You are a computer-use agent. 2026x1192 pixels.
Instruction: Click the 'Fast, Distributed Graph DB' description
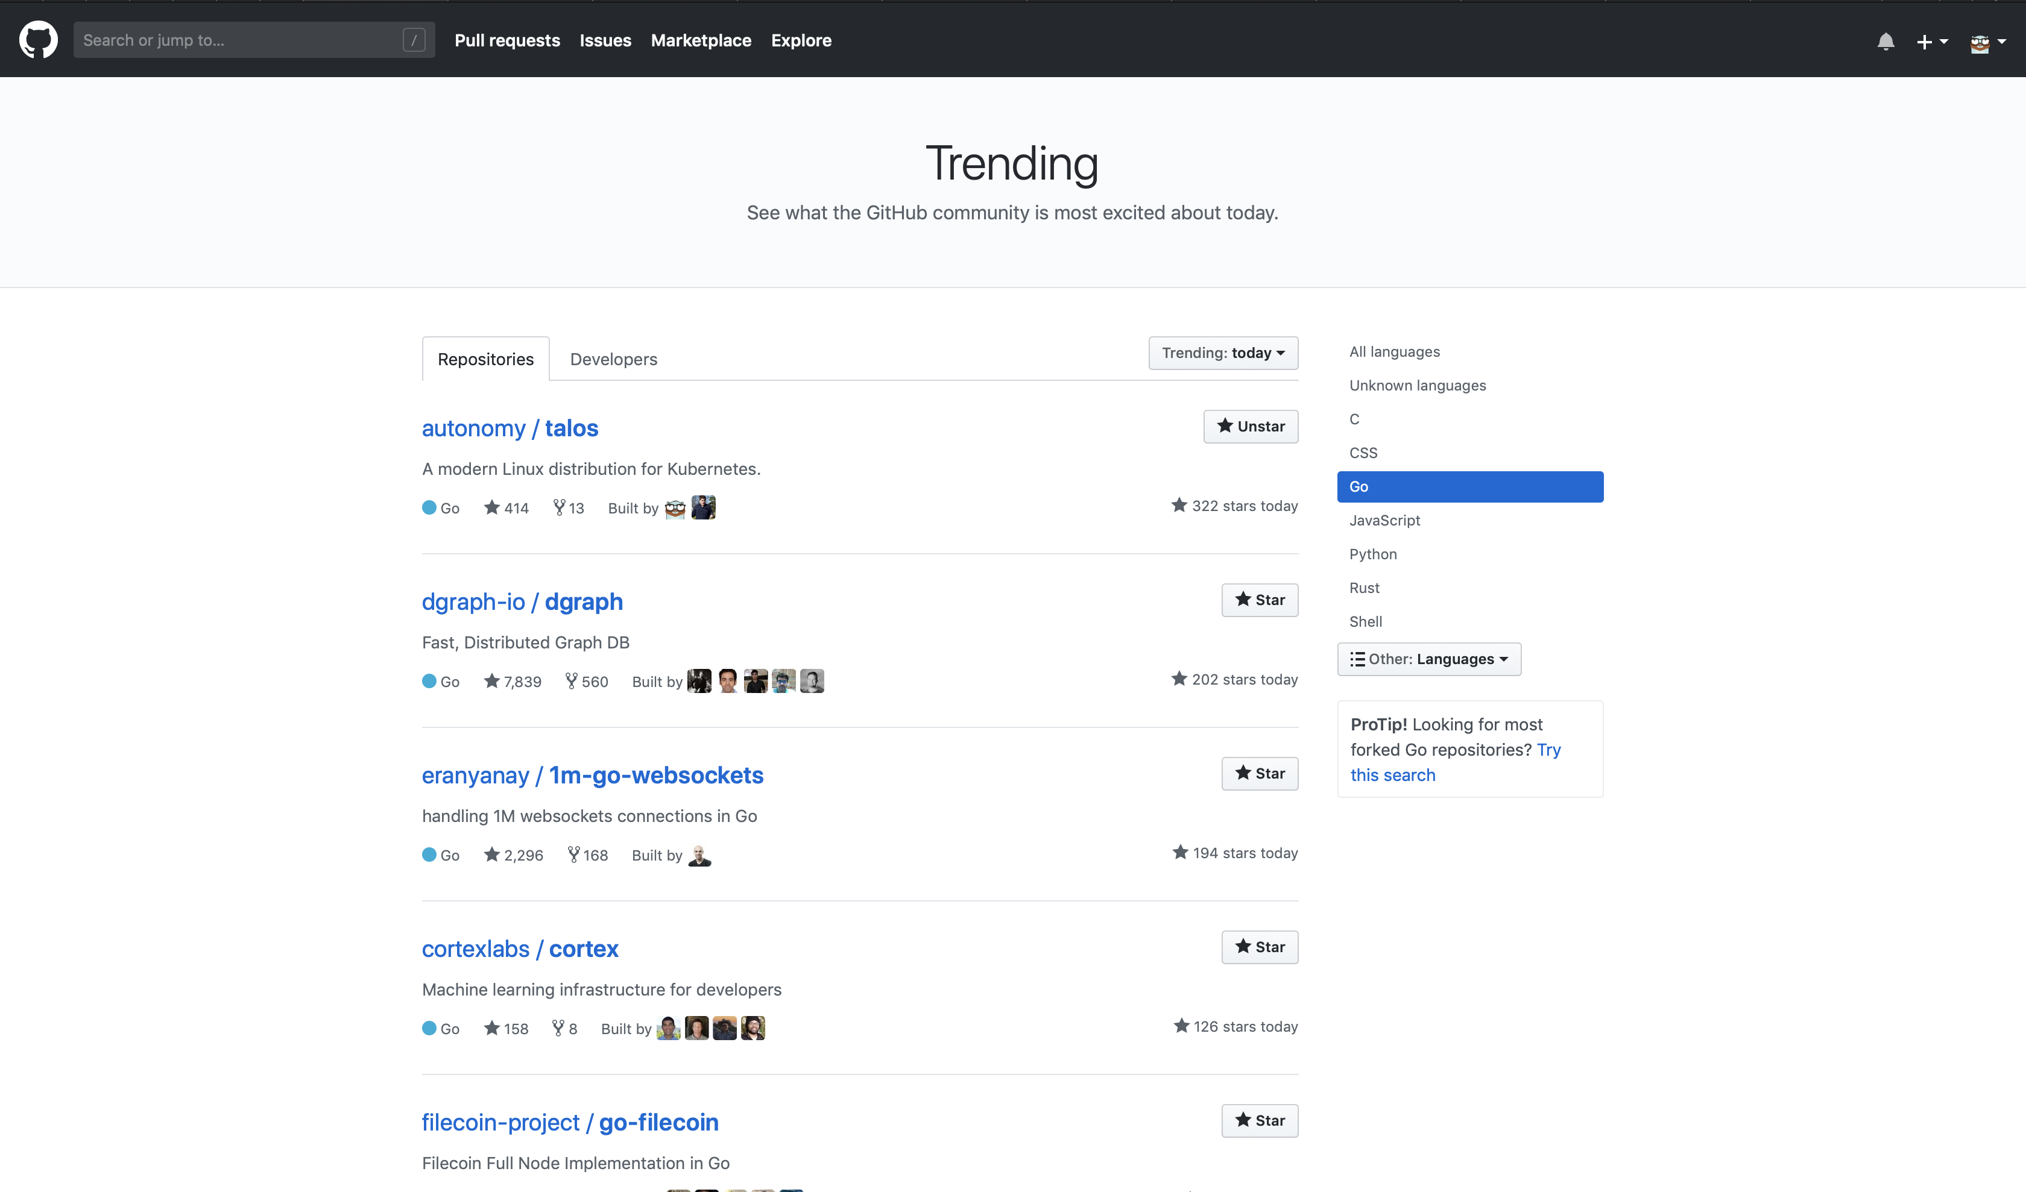pyautogui.click(x=526, y=642)
